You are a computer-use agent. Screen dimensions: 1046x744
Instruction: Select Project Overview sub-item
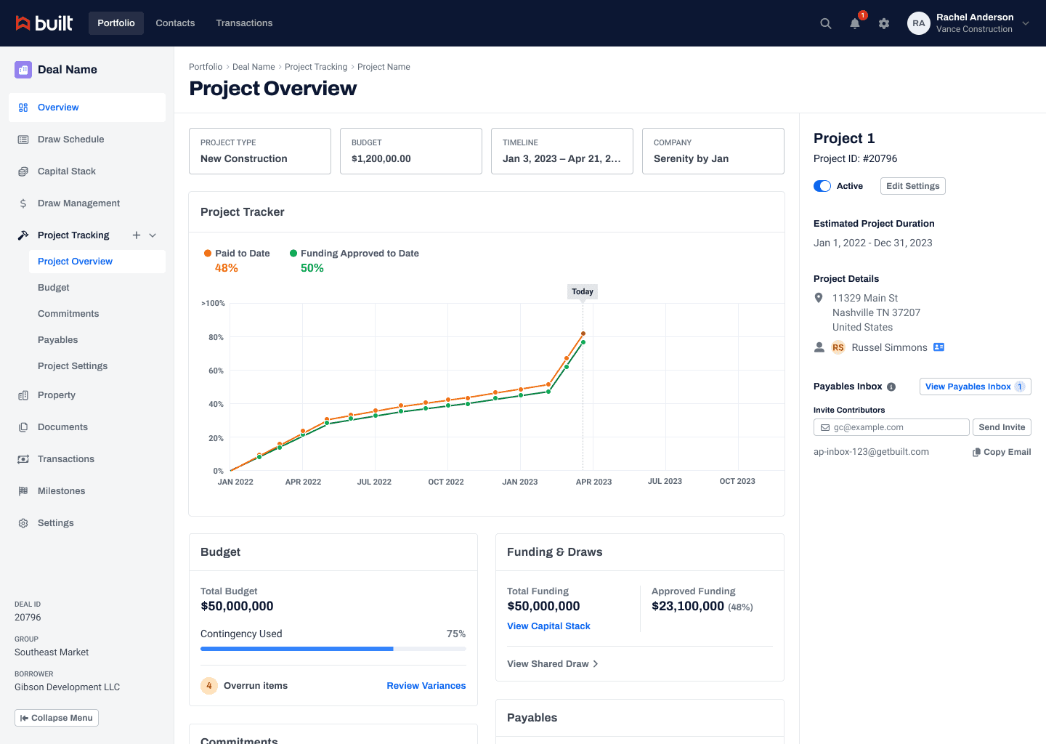[x=97, y=262]
